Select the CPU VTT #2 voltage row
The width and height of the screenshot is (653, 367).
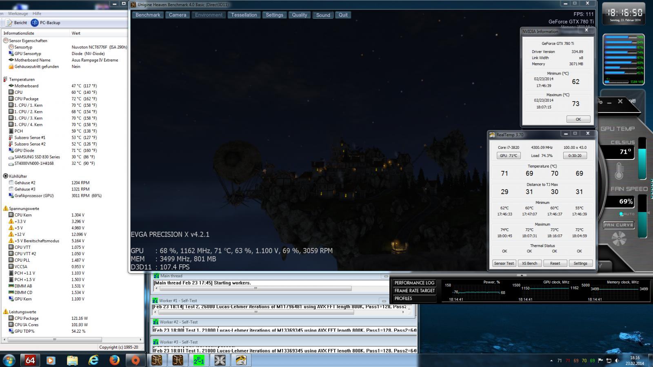pyautogui.click(x=65, y=254)
